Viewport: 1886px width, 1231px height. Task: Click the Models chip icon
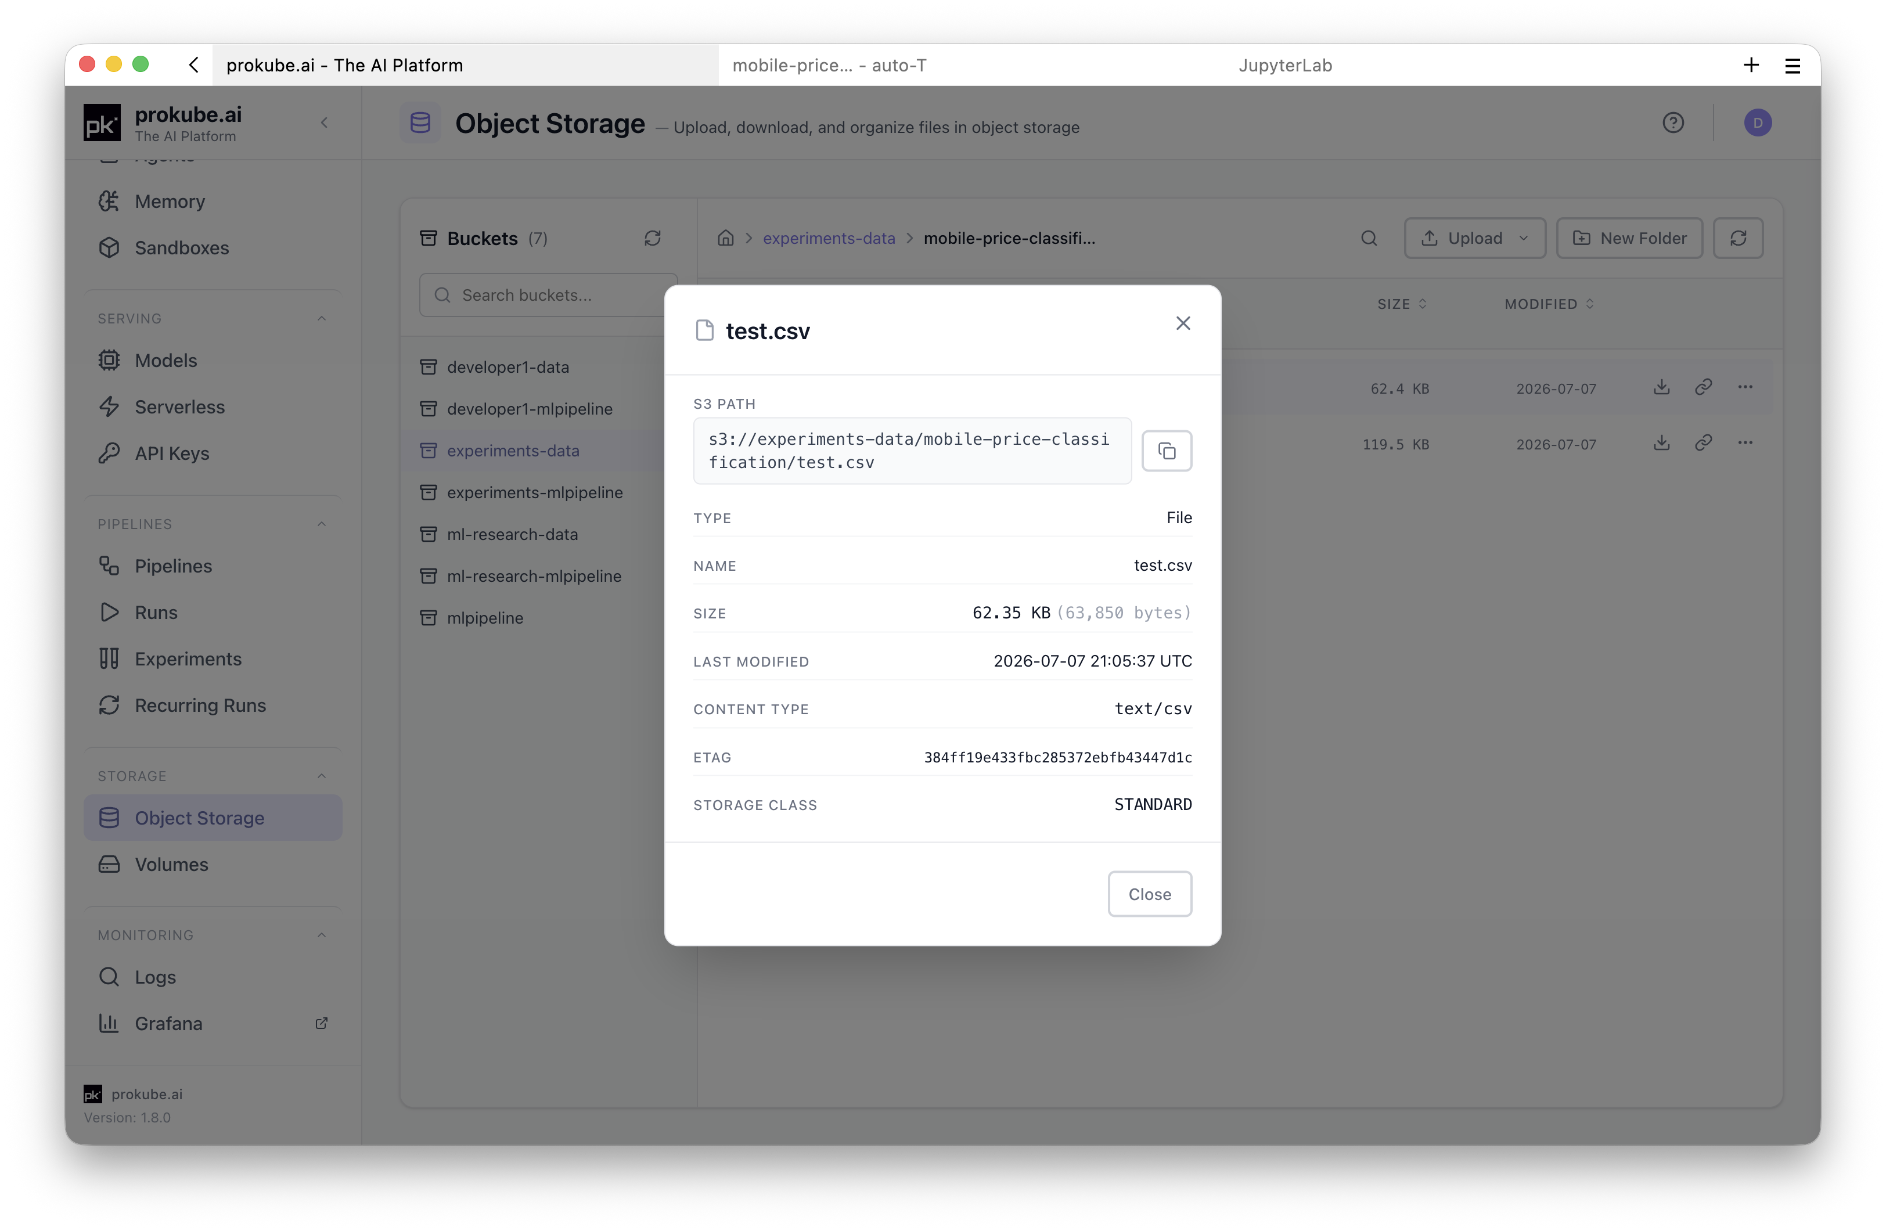(x=109, y=361)
